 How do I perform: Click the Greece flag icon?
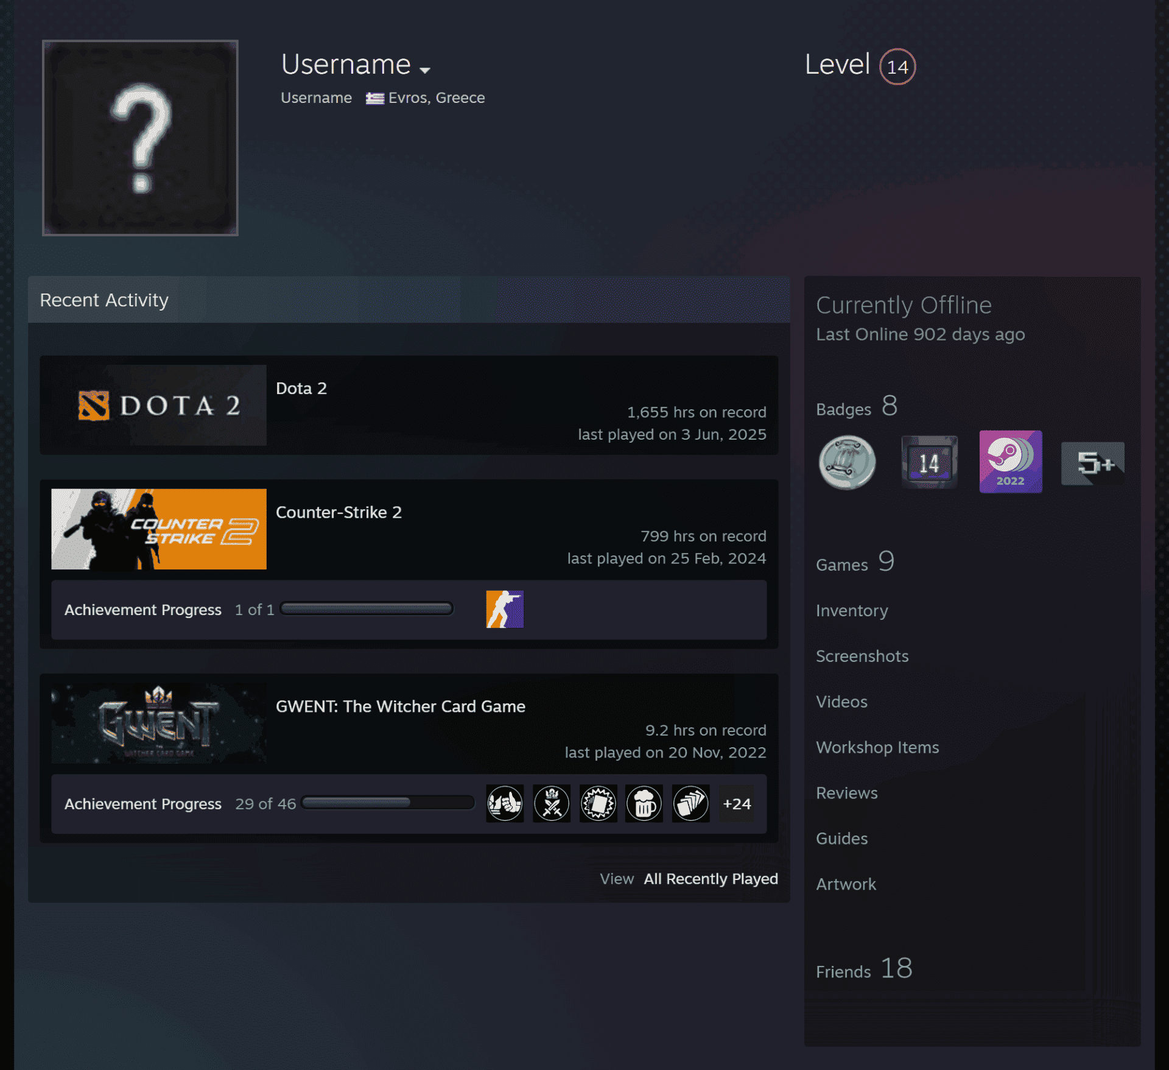(x=374, y=98)
